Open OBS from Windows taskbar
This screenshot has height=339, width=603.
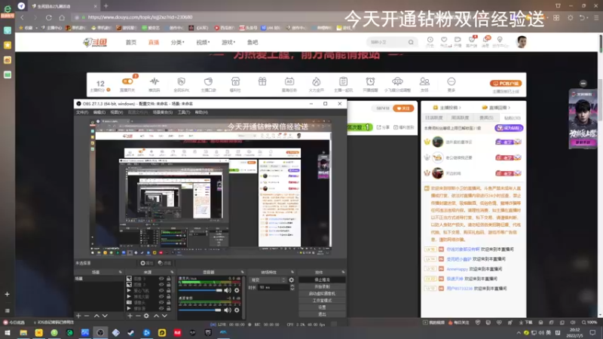[x=100, y=332]
